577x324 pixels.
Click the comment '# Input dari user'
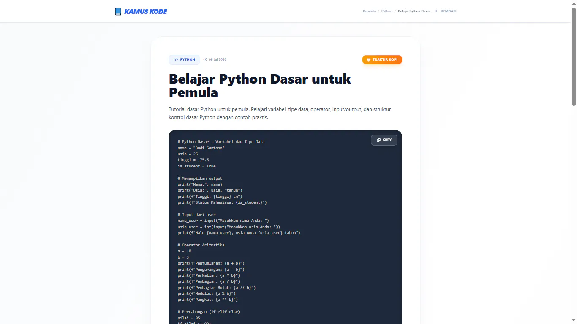click(x=196, y=215)
